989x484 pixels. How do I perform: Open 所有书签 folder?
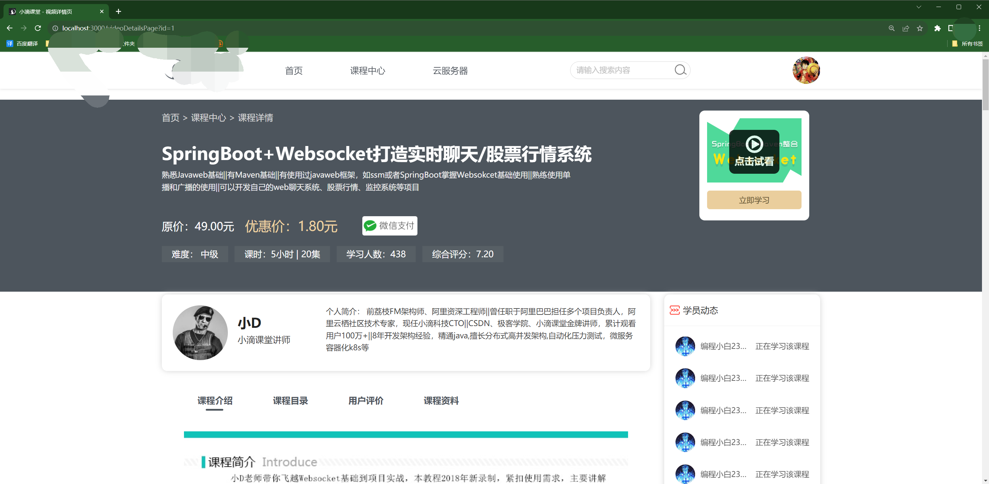tap(968, 44)
